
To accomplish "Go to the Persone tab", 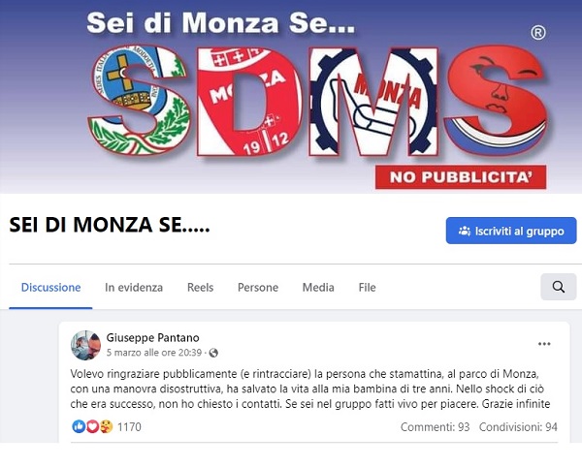I will pyautogui.click(x=258, y=288).
